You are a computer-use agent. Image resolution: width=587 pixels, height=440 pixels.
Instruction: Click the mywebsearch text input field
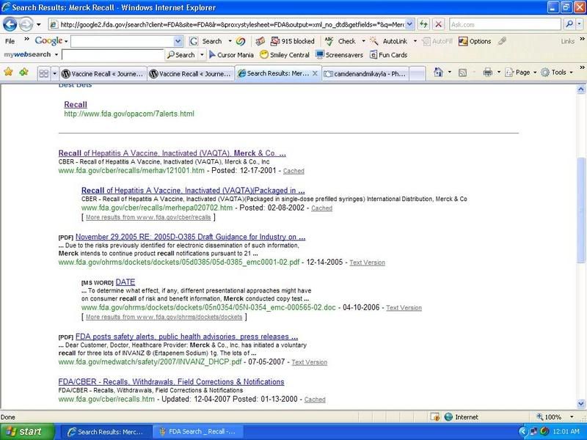[113, 54]
